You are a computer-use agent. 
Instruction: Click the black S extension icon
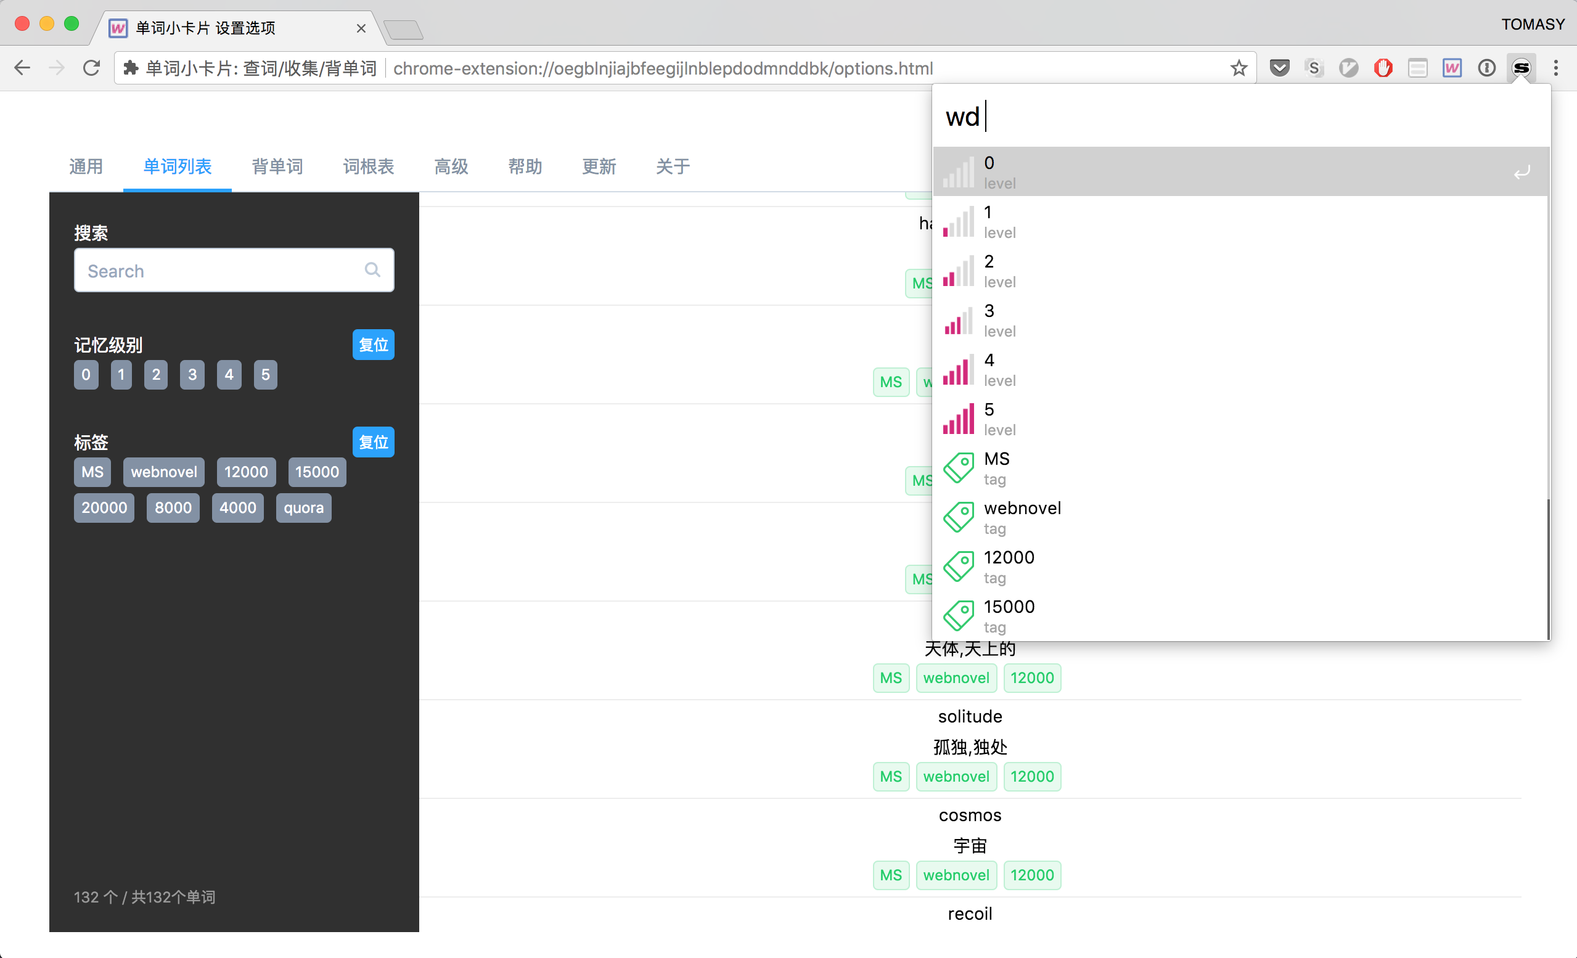(1522, 68)
